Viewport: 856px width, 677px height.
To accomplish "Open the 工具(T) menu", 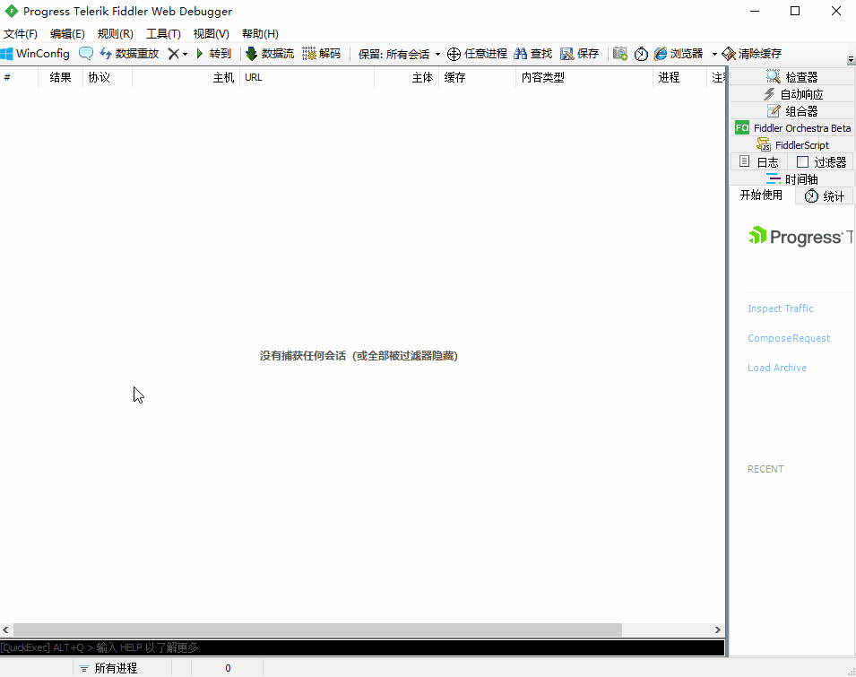I will [x=163, y=34].
